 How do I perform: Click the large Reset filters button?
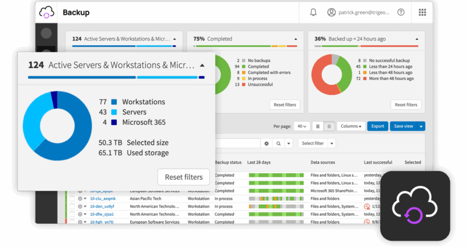coord(184,177)
